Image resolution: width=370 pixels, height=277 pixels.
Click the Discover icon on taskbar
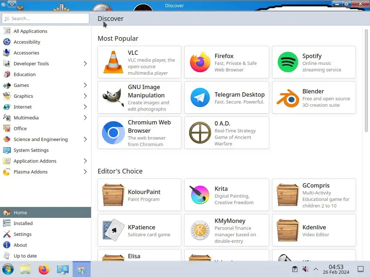82,269
